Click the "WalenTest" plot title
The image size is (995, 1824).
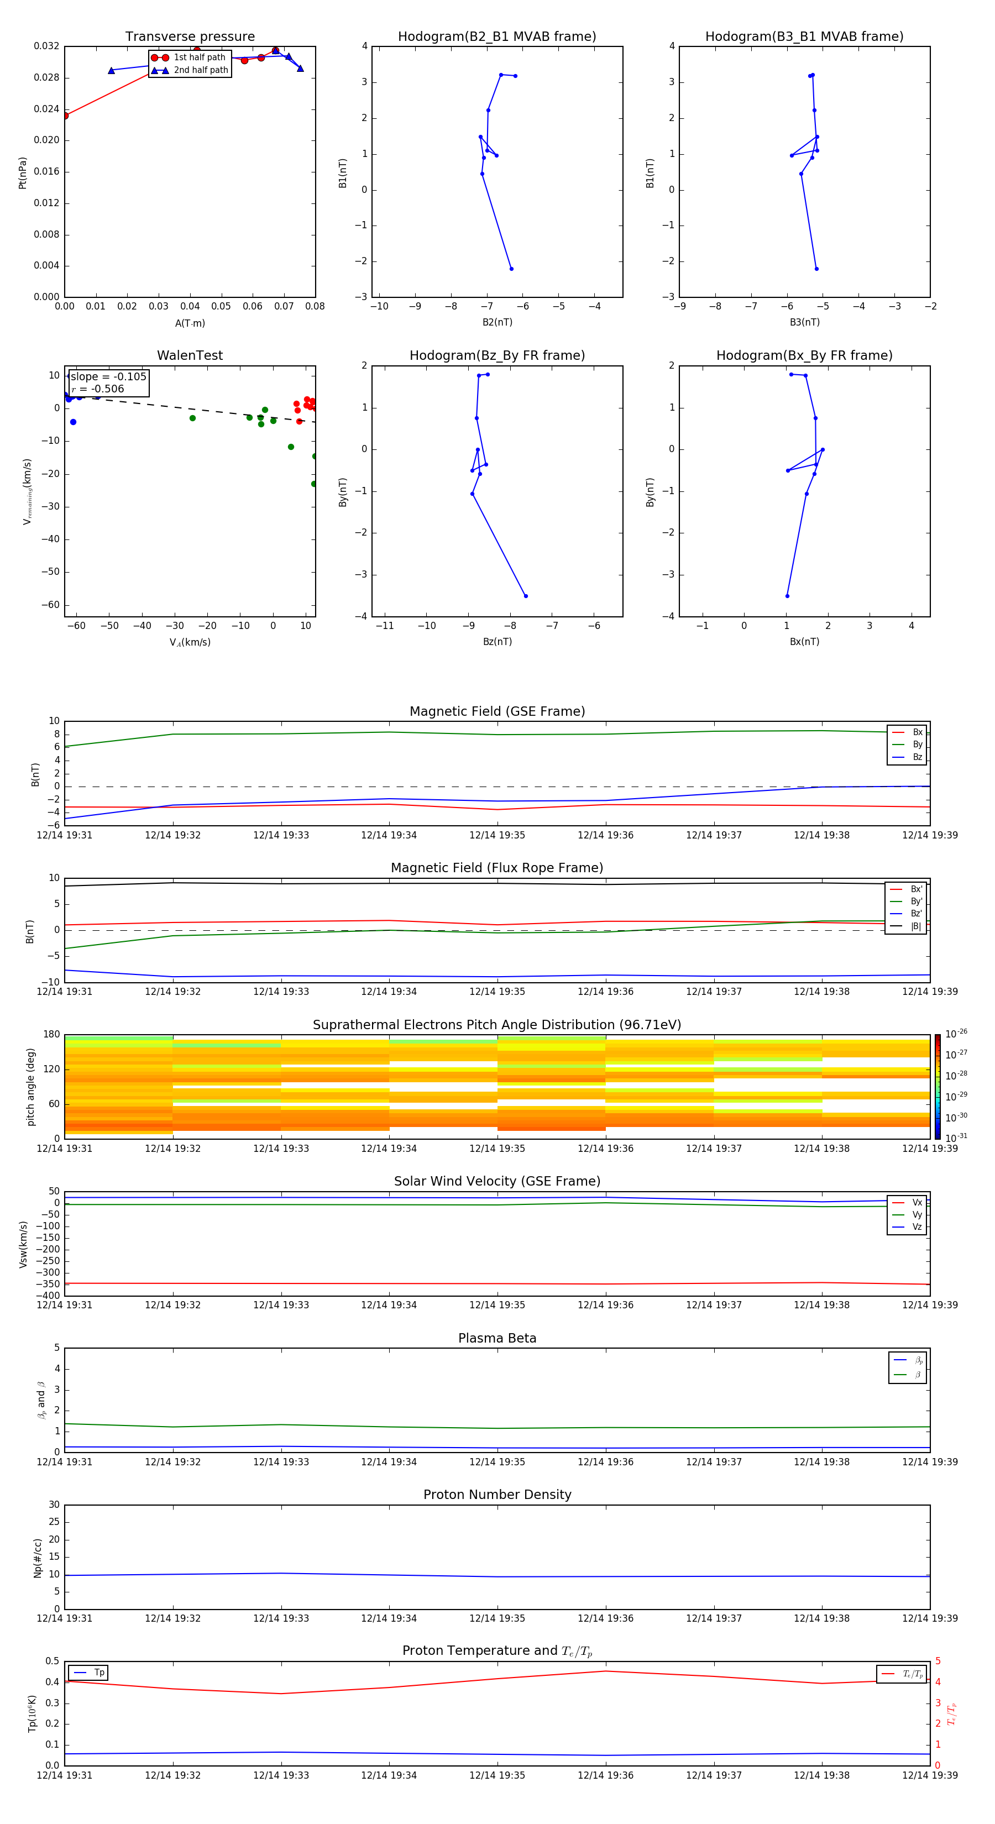190,355
